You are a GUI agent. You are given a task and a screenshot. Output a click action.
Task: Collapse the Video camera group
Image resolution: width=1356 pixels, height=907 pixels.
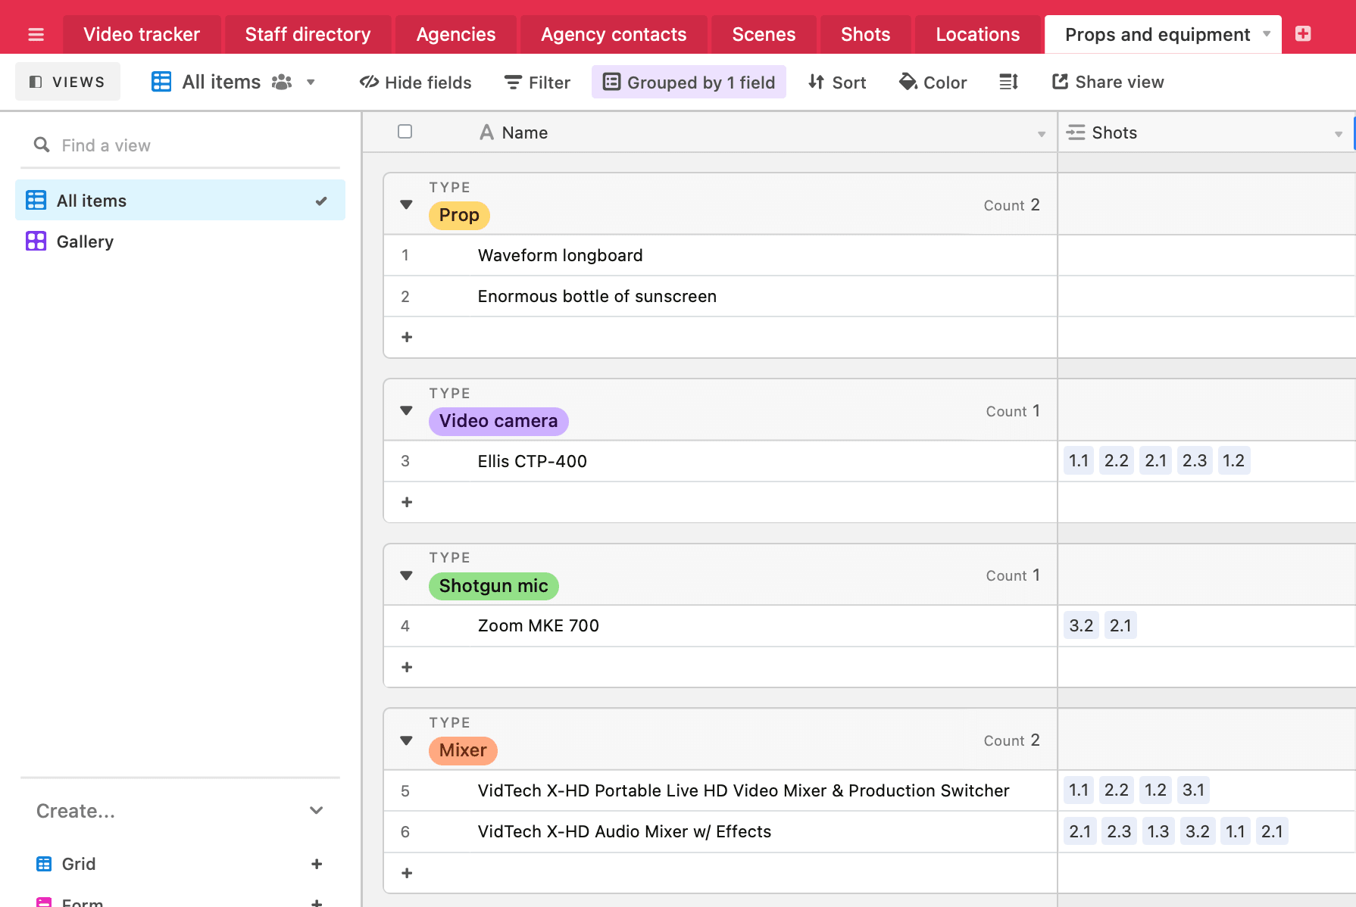[x=406, y=410]
